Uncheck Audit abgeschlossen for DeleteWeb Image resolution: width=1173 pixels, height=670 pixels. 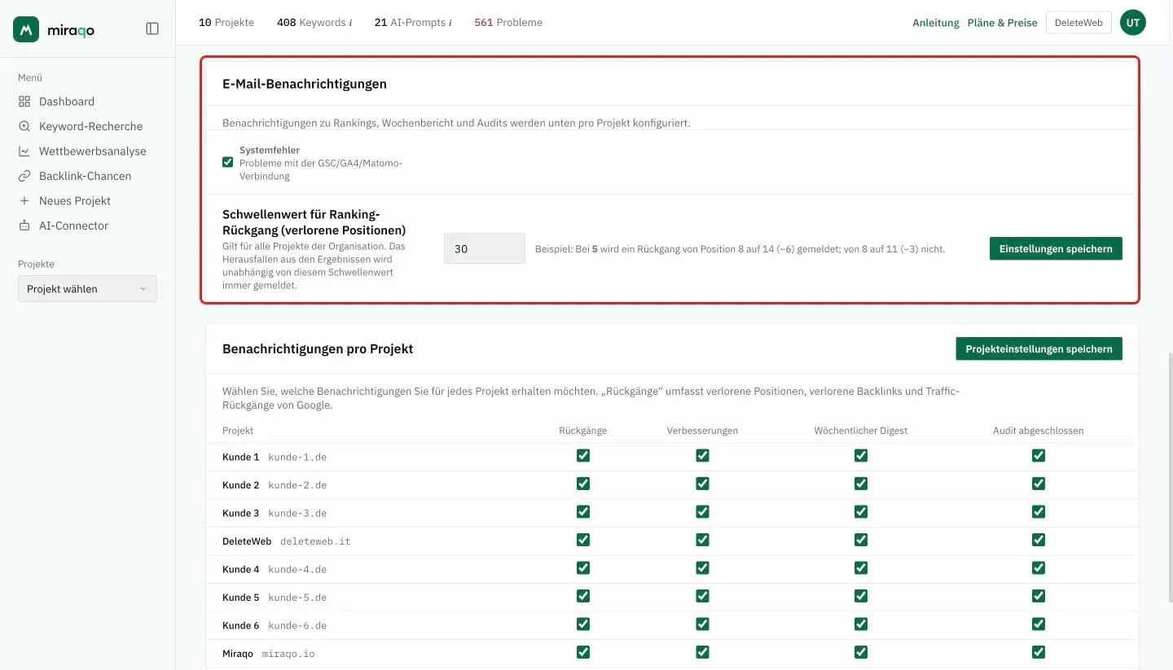[1039, 540]
